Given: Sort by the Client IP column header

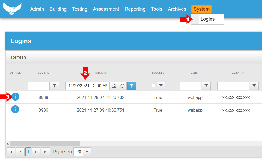Looking at the screenshot, I should tap(238, 73).
